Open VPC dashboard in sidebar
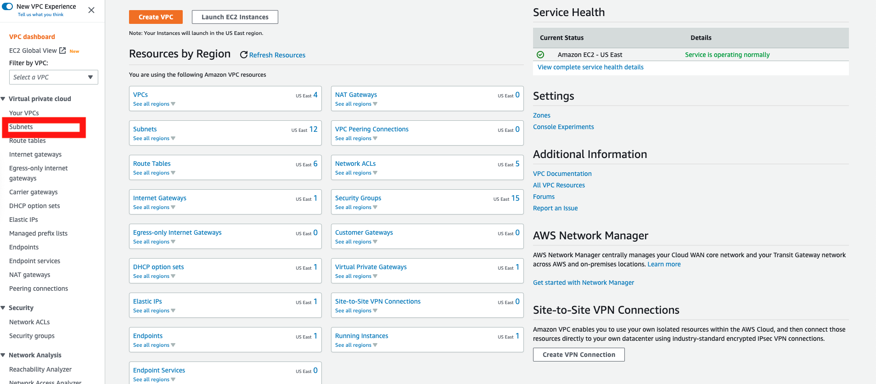The image size is (876, 384). point(32,37)
